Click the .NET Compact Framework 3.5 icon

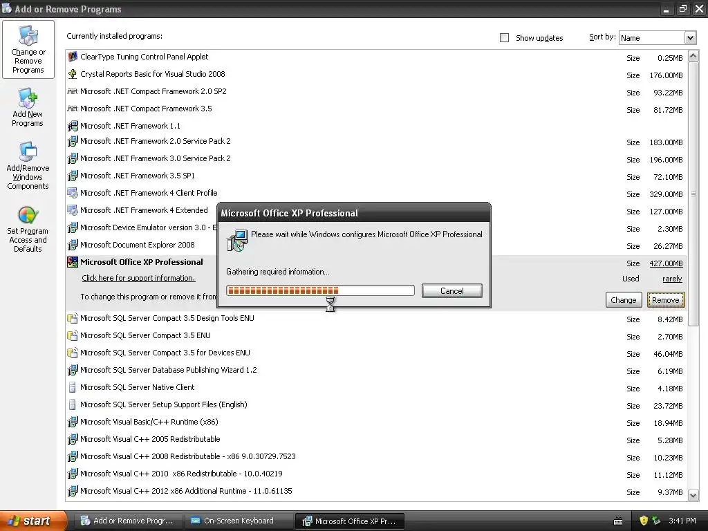coord(72,109)
